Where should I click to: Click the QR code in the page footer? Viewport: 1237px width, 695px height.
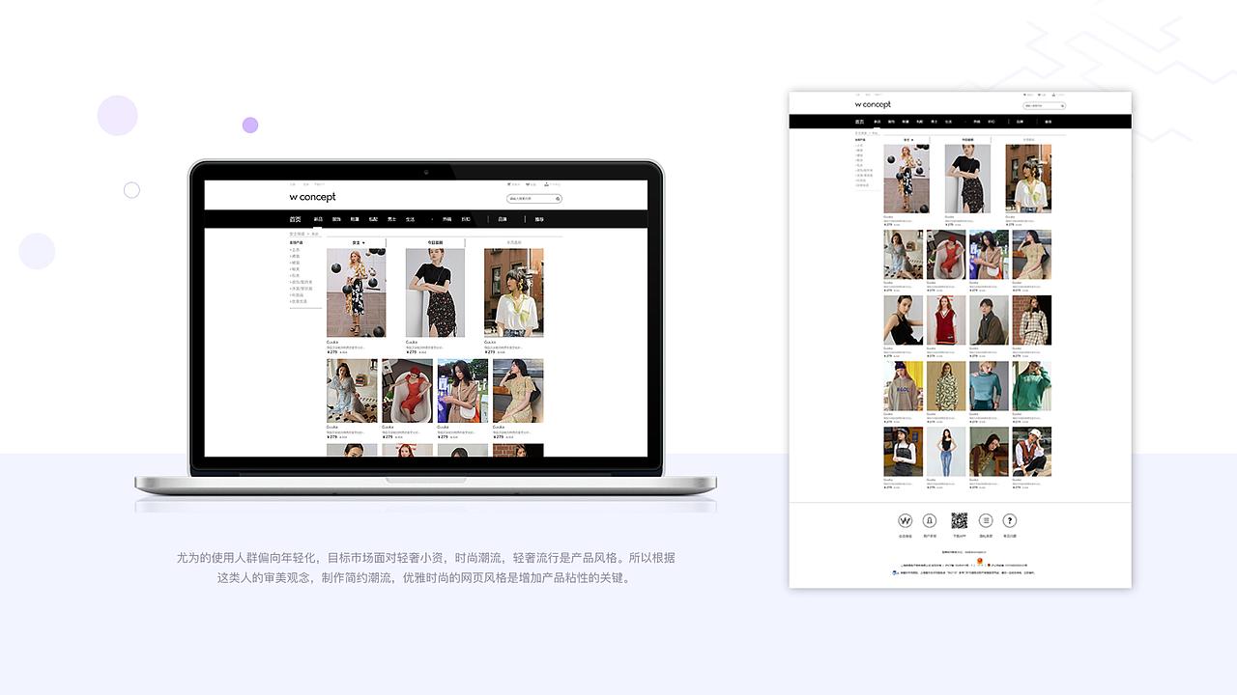click(959, 520)
